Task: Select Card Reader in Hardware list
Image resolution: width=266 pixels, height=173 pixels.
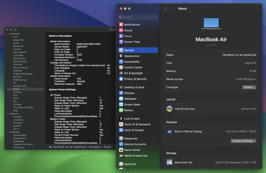Action: pos(20,52)
